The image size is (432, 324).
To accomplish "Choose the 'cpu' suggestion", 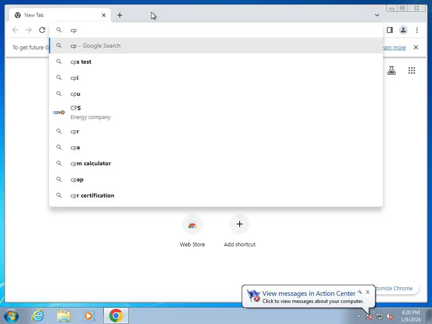I will point(216,94).
